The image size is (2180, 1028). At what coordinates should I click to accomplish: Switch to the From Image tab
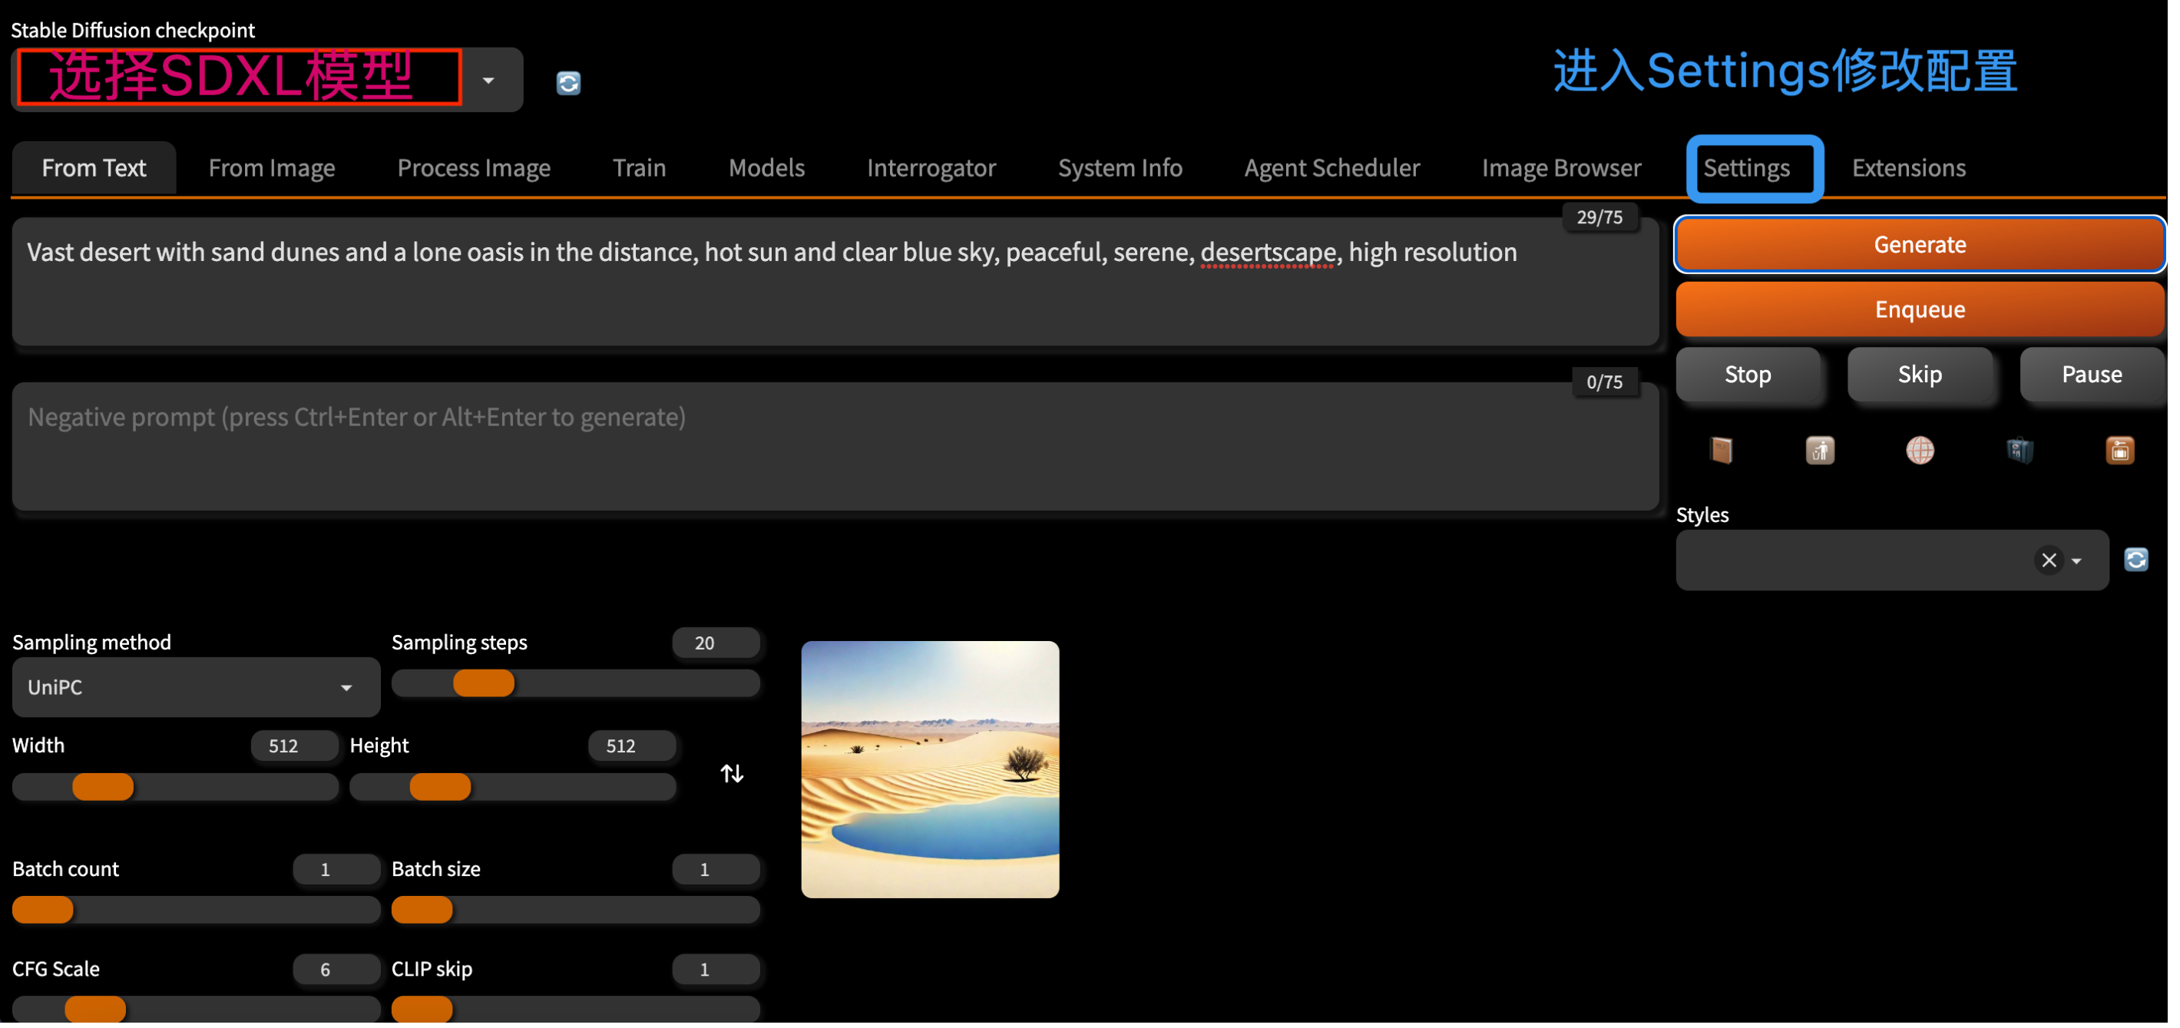tap(272, 167)
